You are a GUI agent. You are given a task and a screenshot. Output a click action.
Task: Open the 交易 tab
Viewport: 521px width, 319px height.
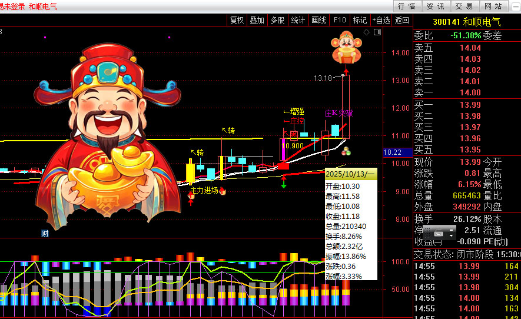[x=464, y=6]
